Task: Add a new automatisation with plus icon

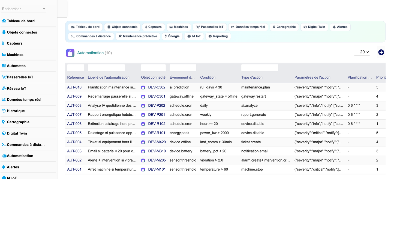Action: pyautogui.click(x=381, y=52)
